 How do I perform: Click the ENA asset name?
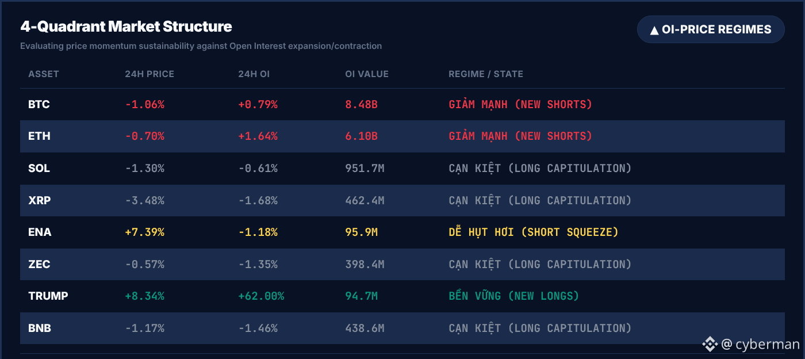click(x=40, y=232)
